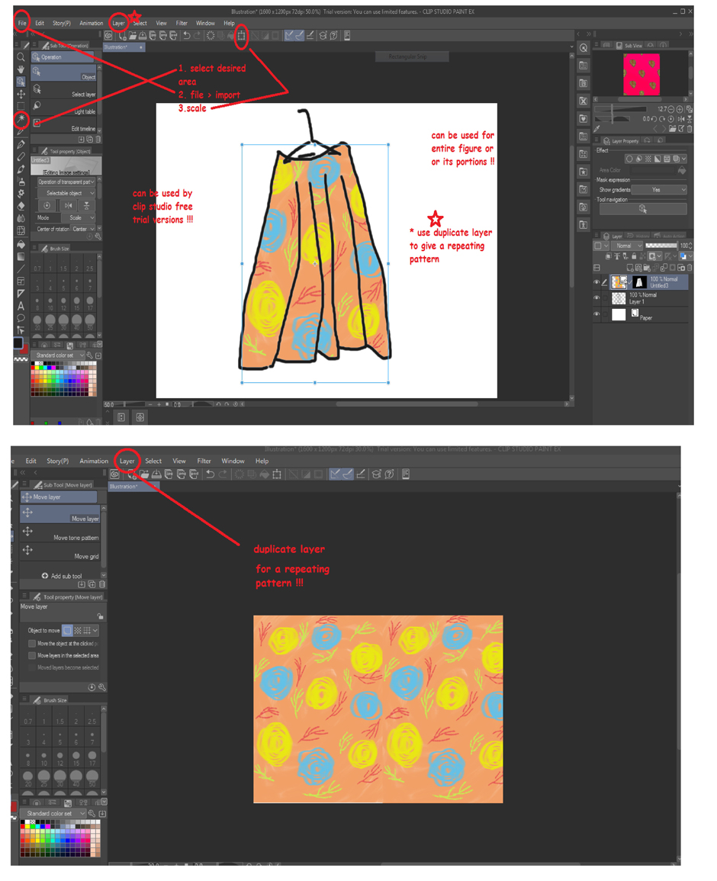Open 'Standard color set' dropdown in upper screenshot
717x881 pixels.
point(58,355)
